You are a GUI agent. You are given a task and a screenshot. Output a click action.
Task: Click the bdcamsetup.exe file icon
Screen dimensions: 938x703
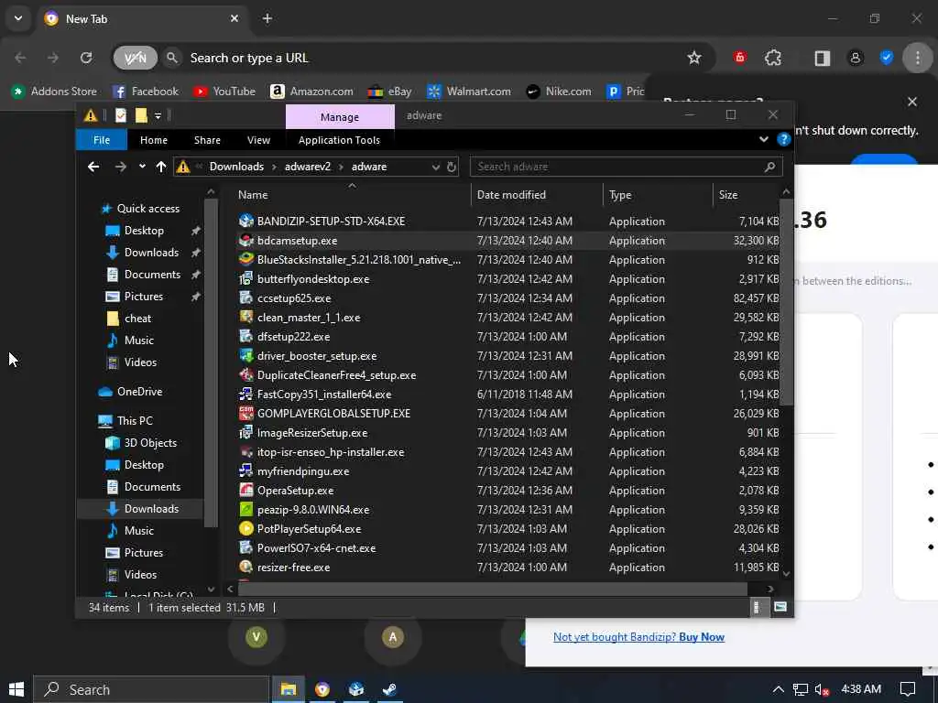coord(245,241)
